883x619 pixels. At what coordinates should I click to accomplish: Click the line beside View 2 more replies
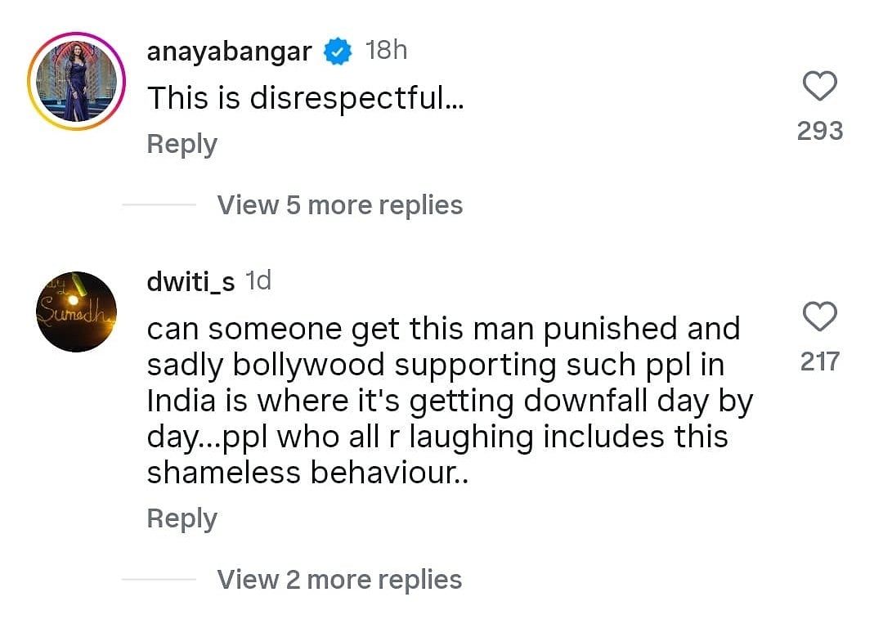point(159,579)
